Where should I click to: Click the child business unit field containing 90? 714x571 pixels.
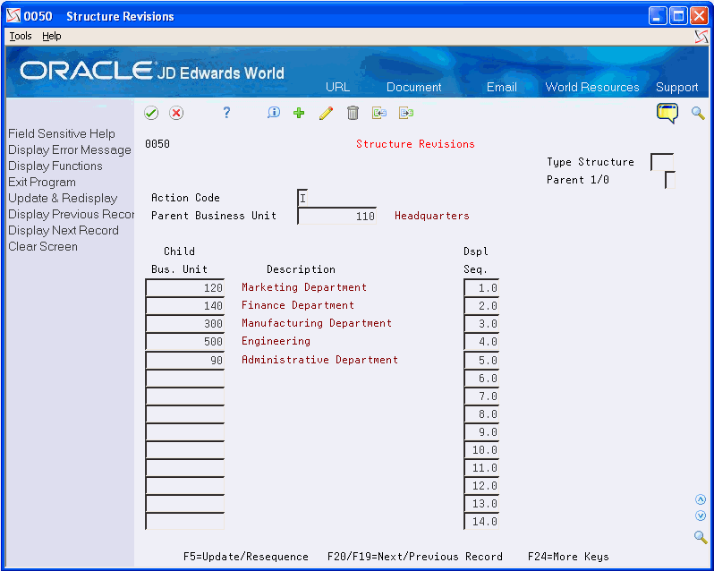click(x=185, y=360)
